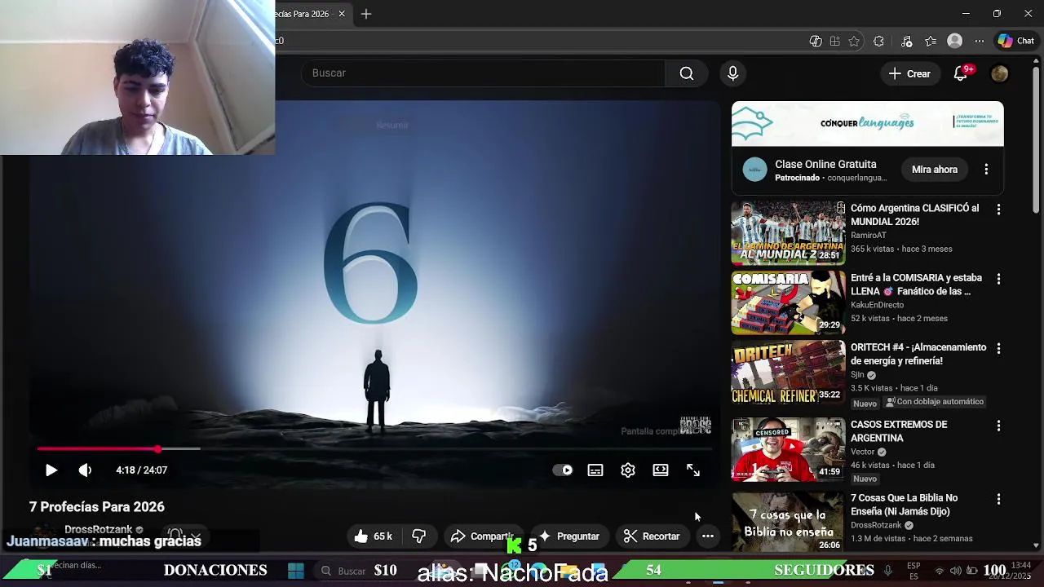Open the Edge extensions puzzle icon
This screenshot has width=1044, height=587.
point(878,41)
